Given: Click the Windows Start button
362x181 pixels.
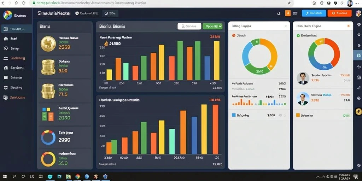Looking at the screenshot, I should (5, 176).
